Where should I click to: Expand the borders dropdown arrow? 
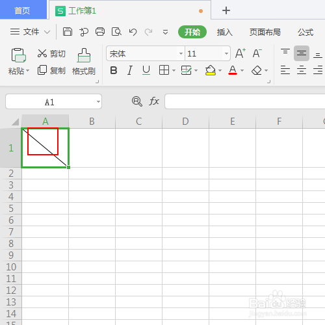point(174,70)
